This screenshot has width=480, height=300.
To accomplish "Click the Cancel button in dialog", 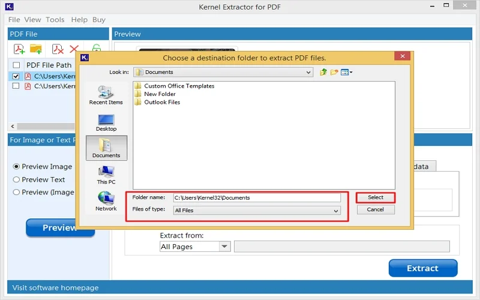I will click(x=376, y=209).
